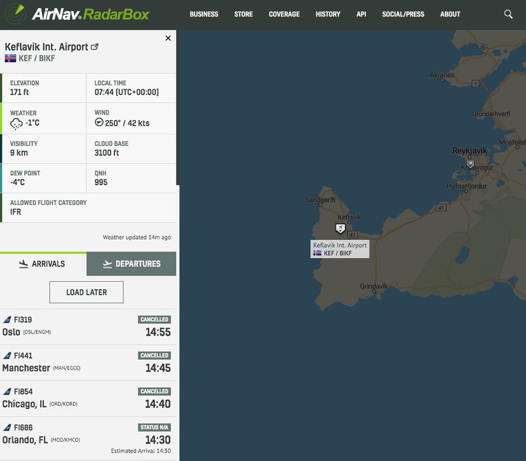Screen dimensions: 526x461
Task: Click the (MAN/EGCC) airport code
Action: click(67, 368)
